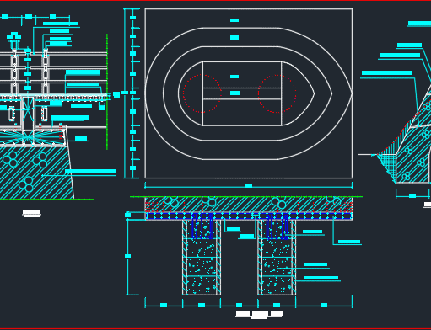Click the blue reinforced slab band in section
Screen dimensions: 431x330
tap(249, 216)
